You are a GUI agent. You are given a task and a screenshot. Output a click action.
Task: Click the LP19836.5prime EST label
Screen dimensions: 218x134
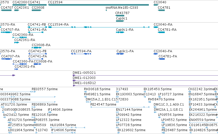(174, 125)
